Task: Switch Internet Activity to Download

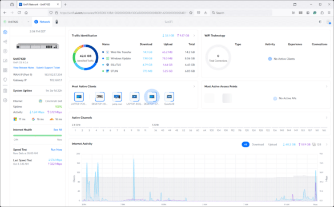Action: tap(257, 144)
